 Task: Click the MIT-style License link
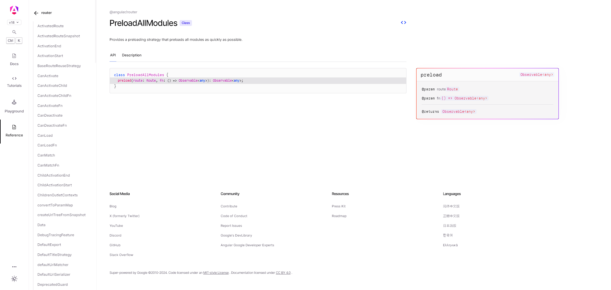(216, 273)
